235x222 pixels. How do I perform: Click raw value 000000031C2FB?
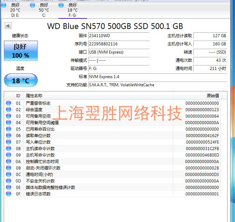[202, 148]
